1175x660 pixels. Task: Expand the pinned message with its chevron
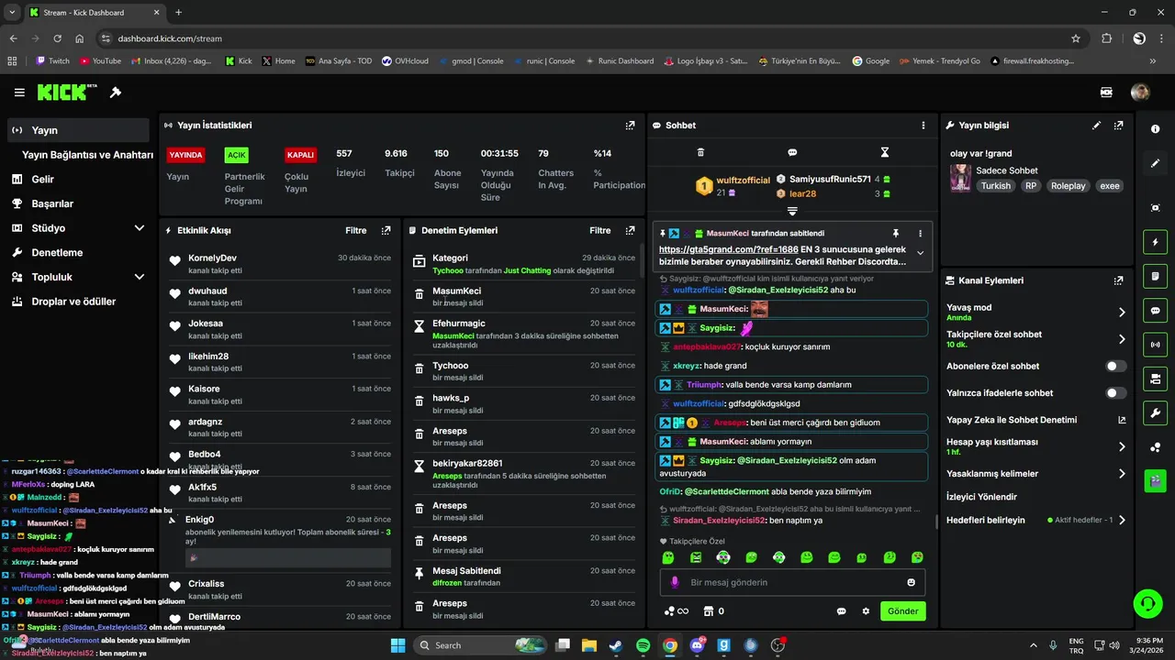(920, 254)
